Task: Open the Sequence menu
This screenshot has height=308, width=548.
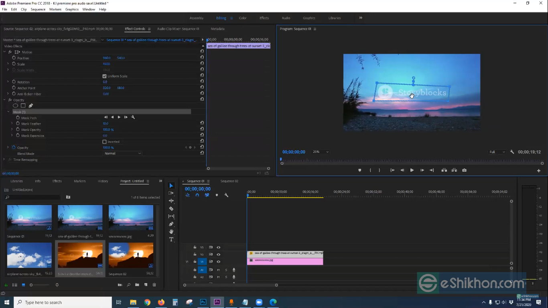Action: point(38,9)
